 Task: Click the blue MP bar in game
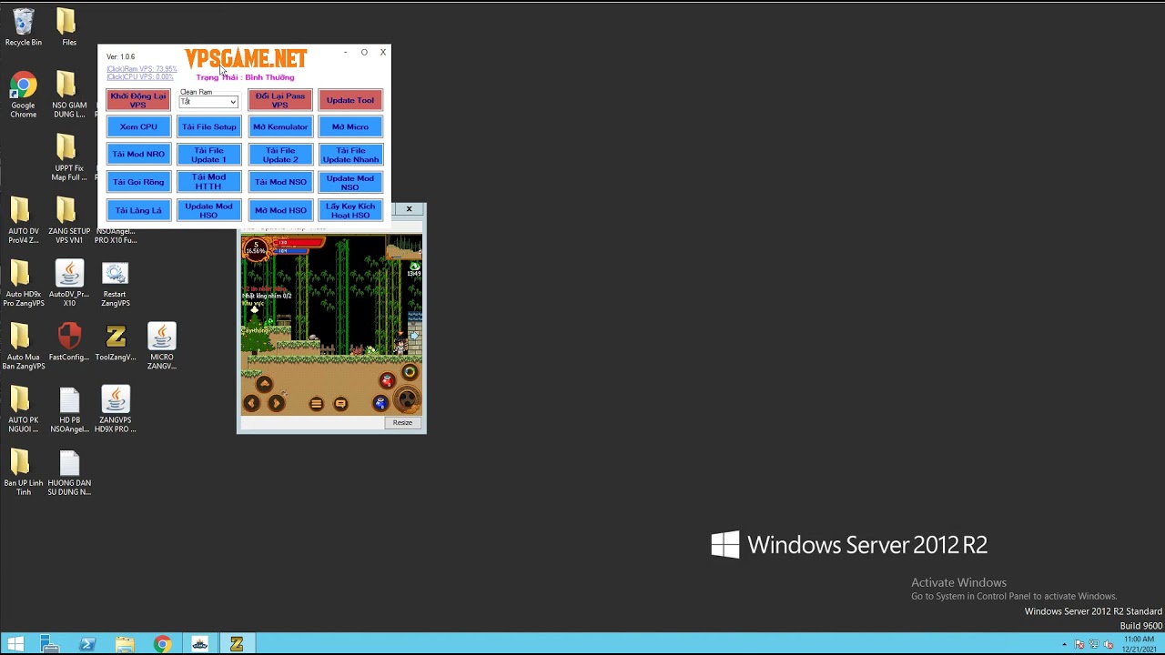coord(293,250)
